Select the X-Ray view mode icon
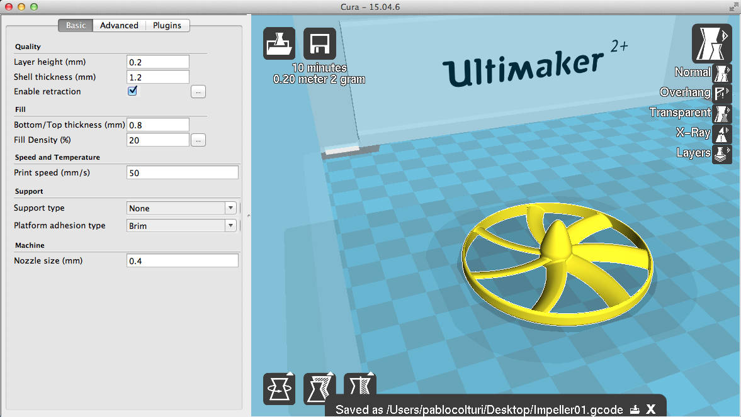 [x=722, y=134]
